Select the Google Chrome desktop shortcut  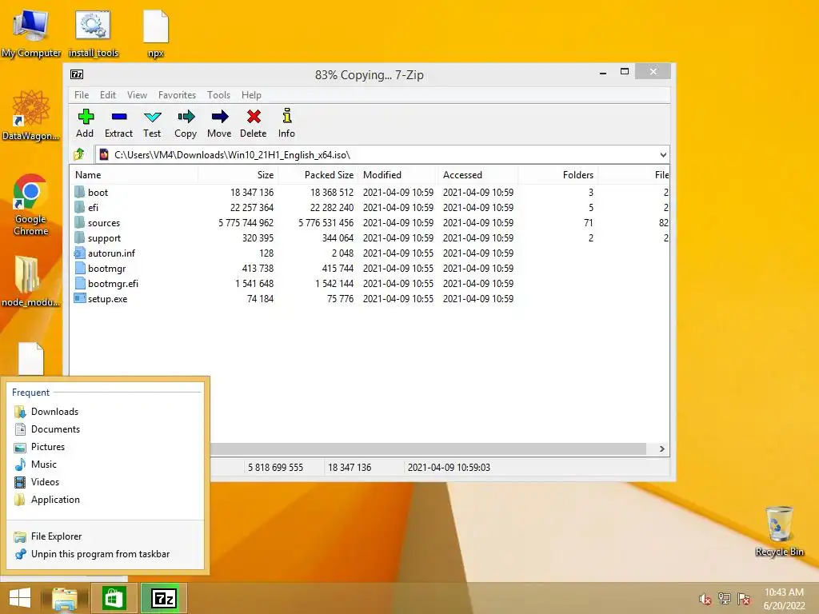point(30,205)
